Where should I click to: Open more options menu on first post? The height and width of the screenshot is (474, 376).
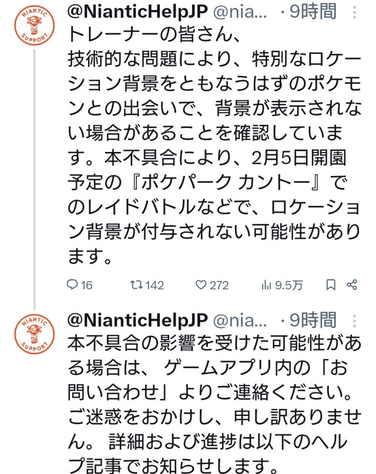coord(354,12)
